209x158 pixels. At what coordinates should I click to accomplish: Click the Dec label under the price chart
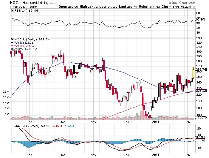point(126,122)
